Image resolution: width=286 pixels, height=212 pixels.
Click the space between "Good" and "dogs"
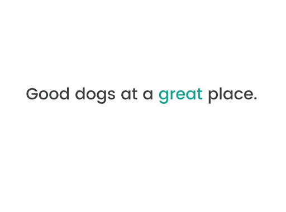pos(72,94)
